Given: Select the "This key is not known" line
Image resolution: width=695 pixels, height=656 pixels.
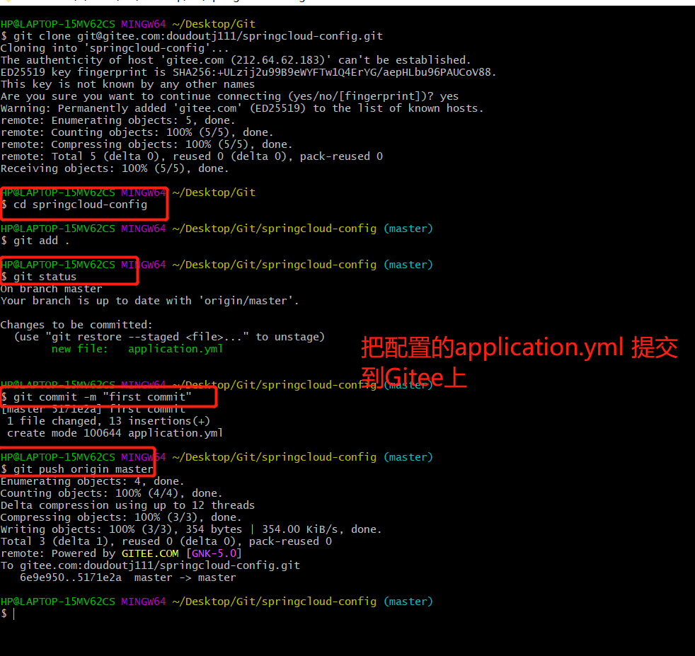Looking at the screenshot, I should (127, 84).
